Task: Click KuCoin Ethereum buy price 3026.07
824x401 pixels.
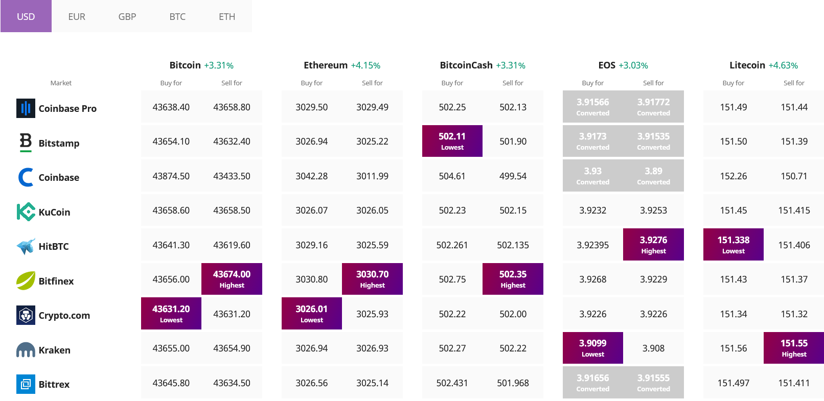Action: click(312, 210)
